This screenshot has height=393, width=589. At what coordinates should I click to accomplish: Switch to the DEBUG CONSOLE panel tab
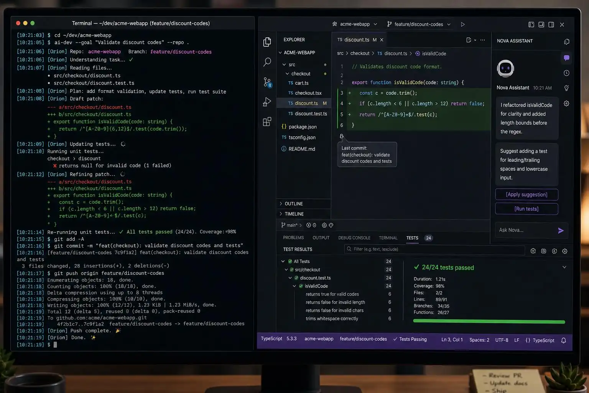[x=354, y=238]
